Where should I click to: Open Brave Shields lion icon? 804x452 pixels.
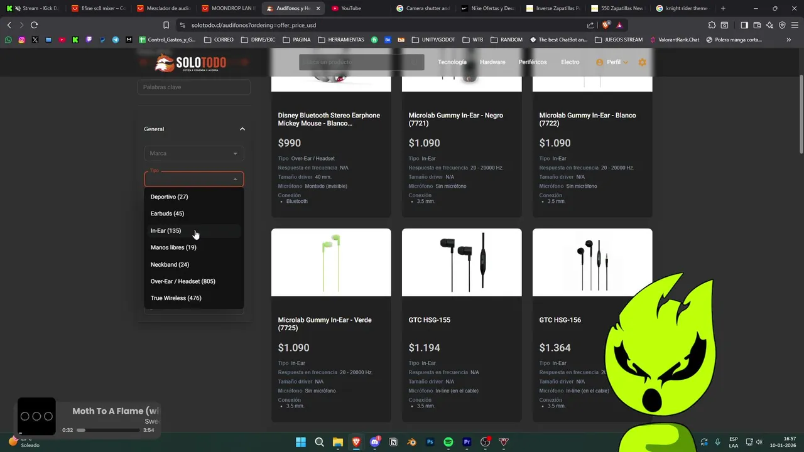click(606, 25)
